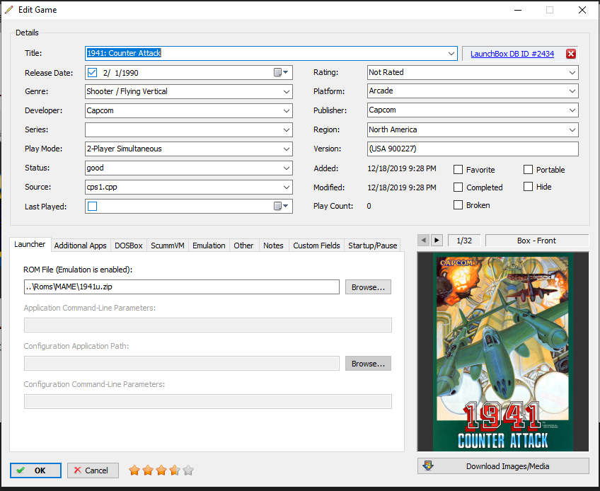Viewport: 600px width, 491px height.
Task: Open the Rating dropdown
Action: (x=572, y=73)
